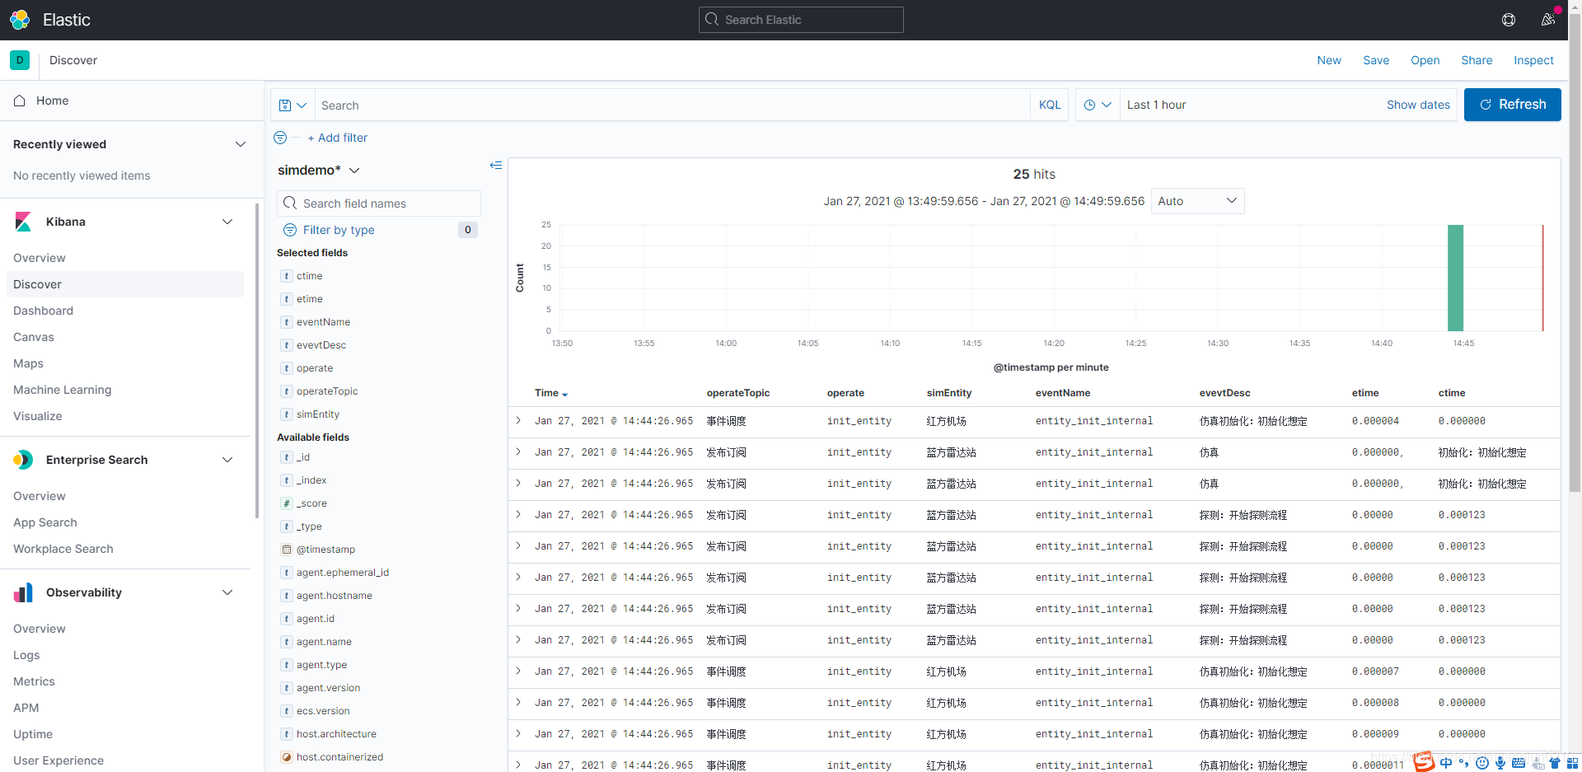This screenshot has height=772, width=1582.
Task: Click the smiley emoji icon in input toolbar
Action: click(x=1482, y=763)
